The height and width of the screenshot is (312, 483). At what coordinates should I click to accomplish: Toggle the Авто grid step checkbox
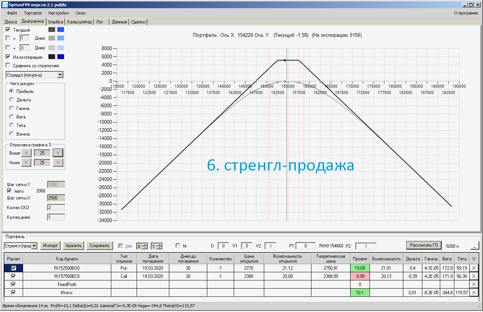(x=10, y=191)
